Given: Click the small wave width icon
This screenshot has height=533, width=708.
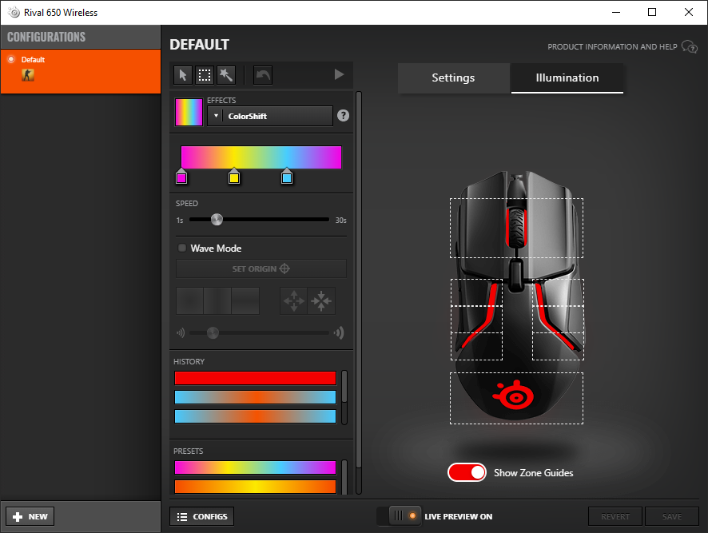Looking at the screenshot, I should point(181,333).
